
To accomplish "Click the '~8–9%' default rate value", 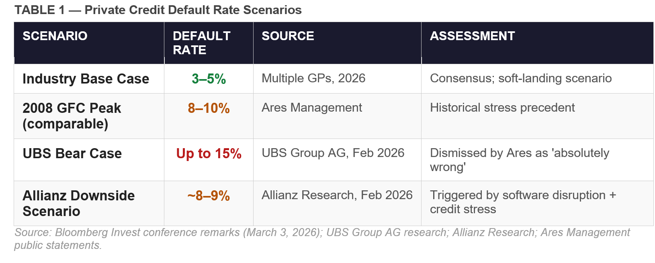I will 209,196.
